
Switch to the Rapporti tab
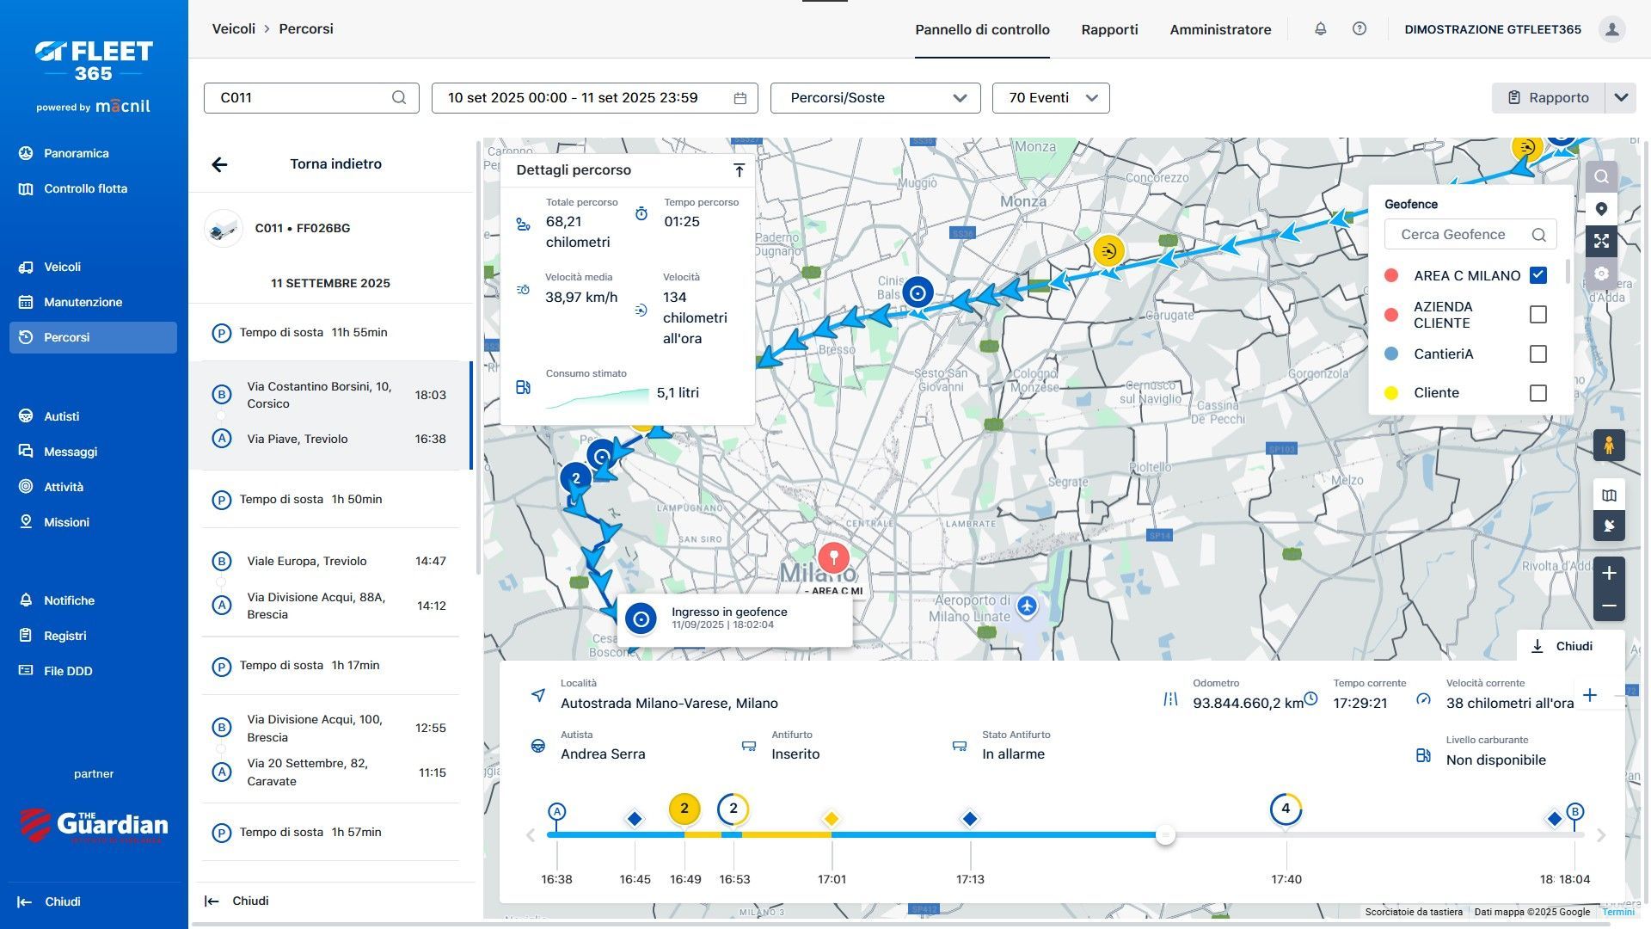coord(1109,29)
